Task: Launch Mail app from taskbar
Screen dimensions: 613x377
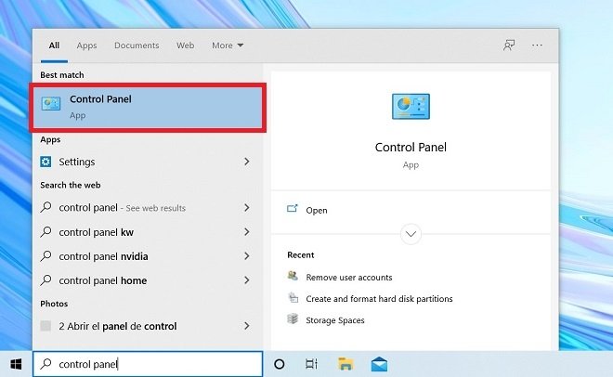Action: [379, 364]
